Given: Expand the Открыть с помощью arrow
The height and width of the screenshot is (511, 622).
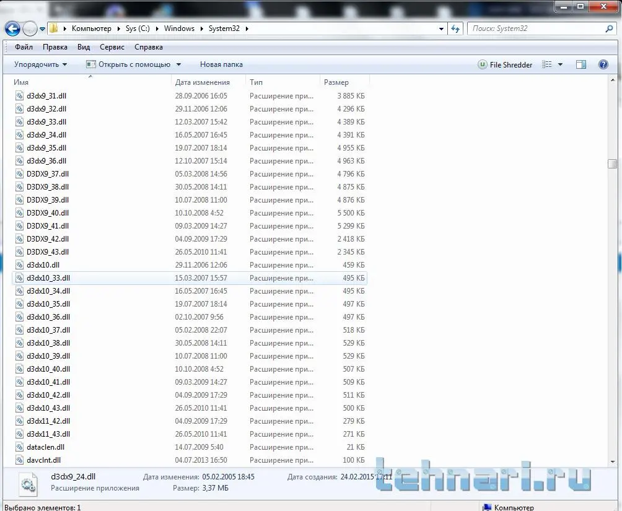Looking at the screenshot, I should [x=178, y=64].
